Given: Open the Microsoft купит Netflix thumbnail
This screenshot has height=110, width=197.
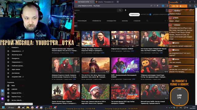Looking at the screenshot, I should (155, 92).
